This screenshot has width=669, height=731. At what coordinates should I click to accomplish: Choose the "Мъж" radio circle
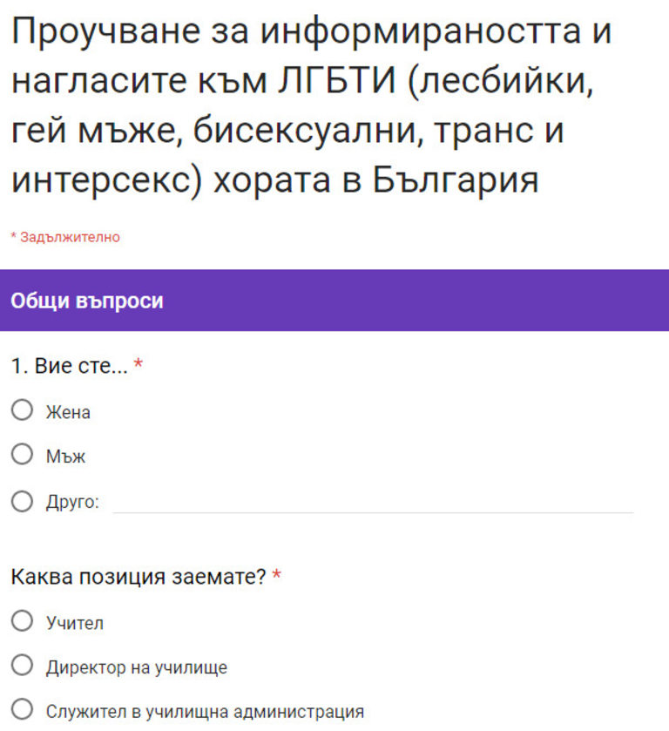[22, 456]
